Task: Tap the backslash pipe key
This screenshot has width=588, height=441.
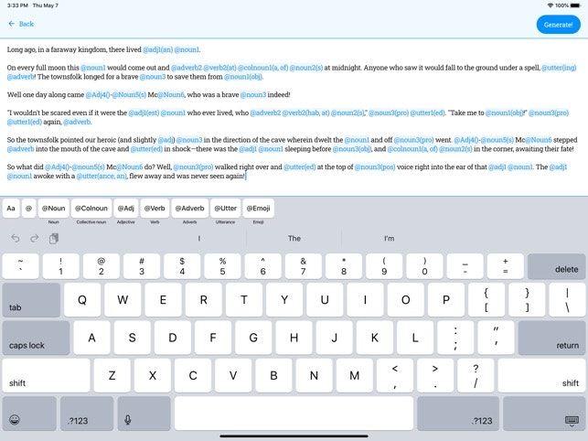Action: tap(567, 300)
